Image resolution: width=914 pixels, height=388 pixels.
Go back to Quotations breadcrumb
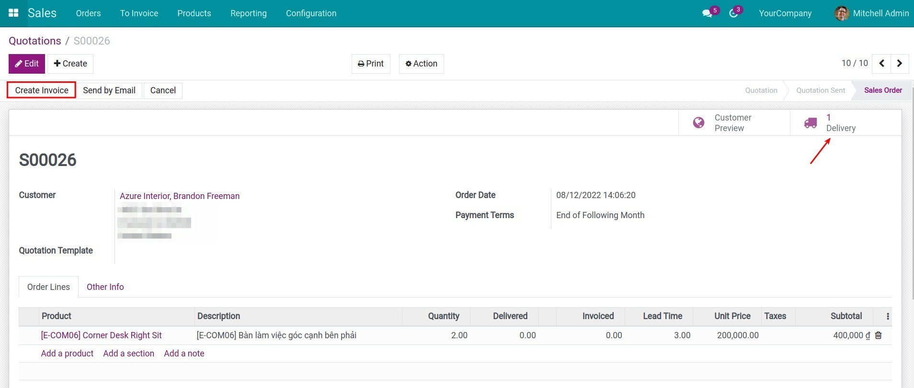coord(35,41)
